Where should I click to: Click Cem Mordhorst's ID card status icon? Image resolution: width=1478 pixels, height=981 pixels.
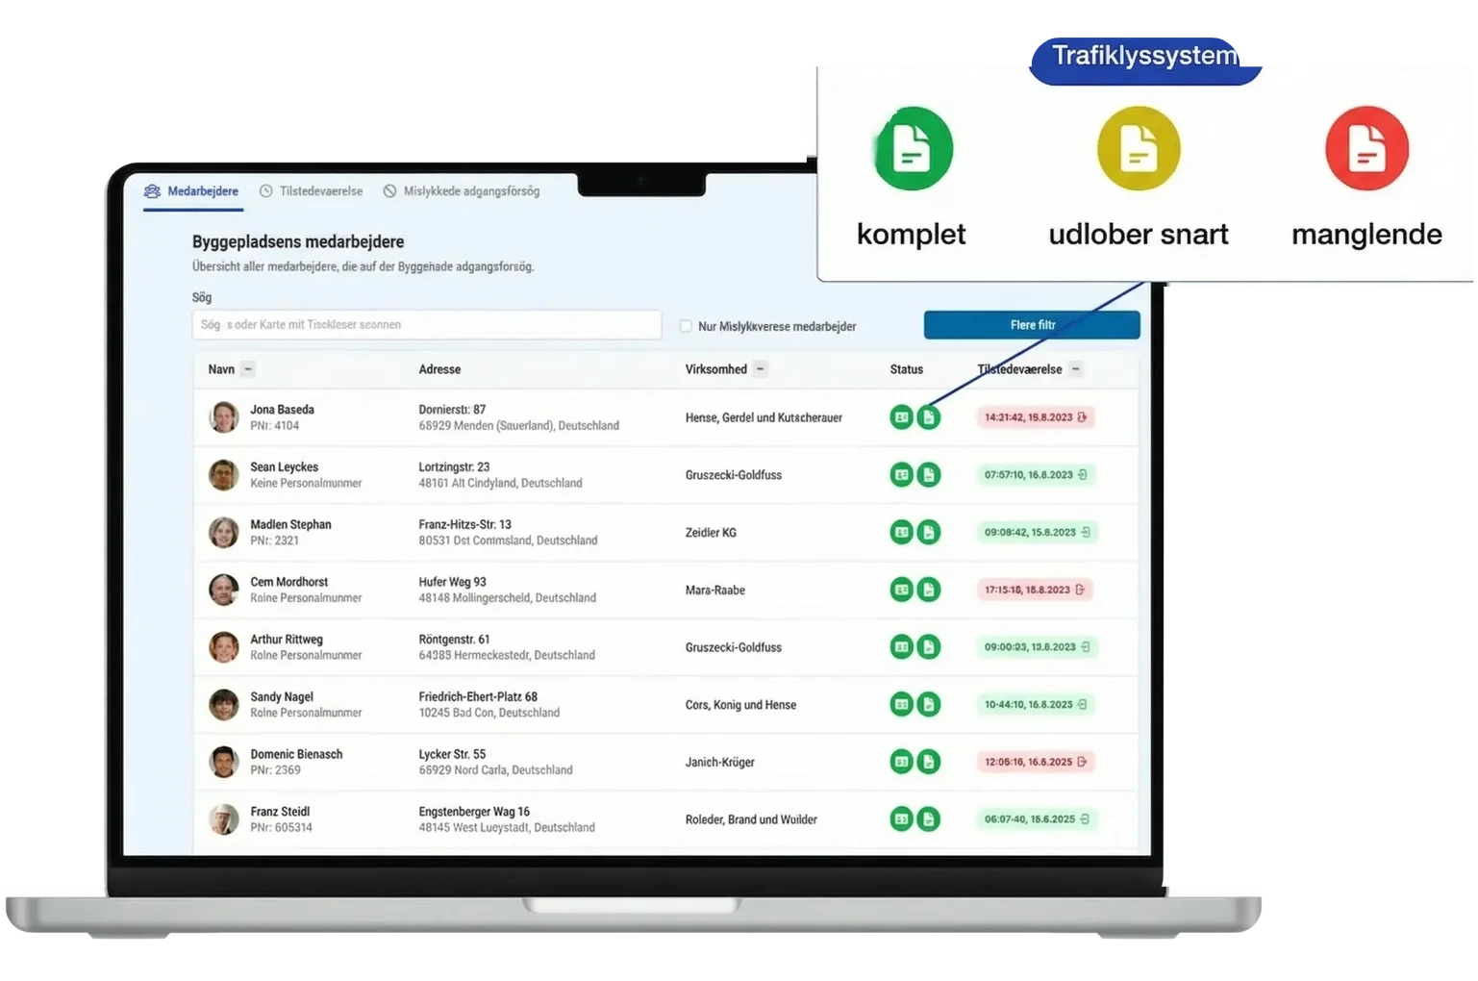901,590
